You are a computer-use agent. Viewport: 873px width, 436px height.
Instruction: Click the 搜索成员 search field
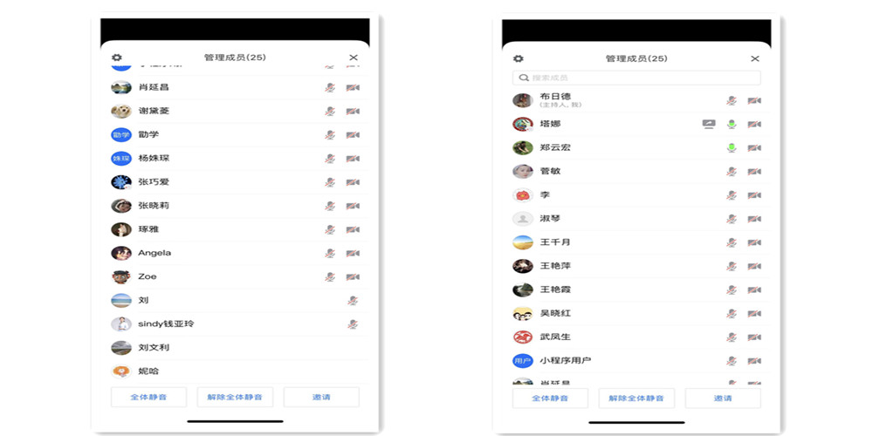(x=636, y=78)
